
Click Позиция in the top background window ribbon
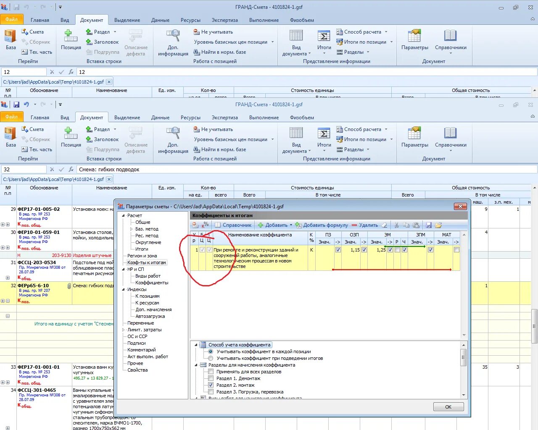click(x=71, y=39)
